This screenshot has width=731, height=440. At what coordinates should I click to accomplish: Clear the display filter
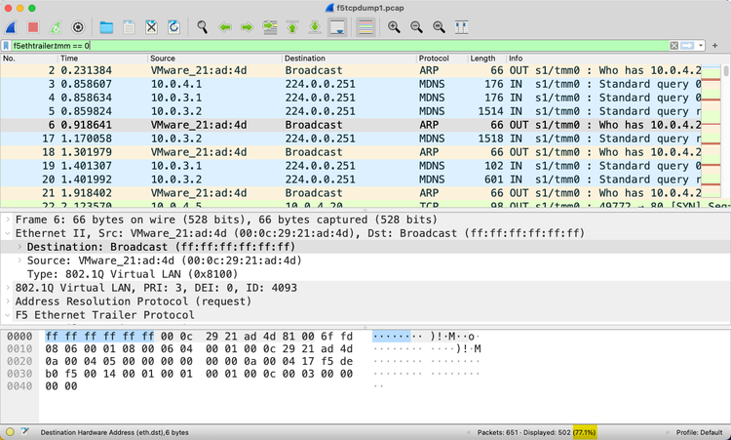point(674,46)
